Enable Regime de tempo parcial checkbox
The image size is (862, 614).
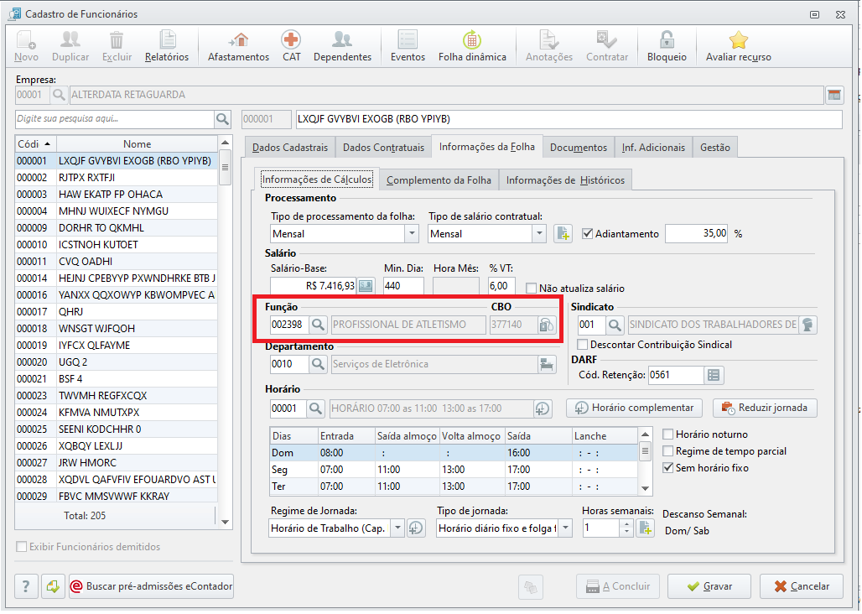[x=668, y=451]
